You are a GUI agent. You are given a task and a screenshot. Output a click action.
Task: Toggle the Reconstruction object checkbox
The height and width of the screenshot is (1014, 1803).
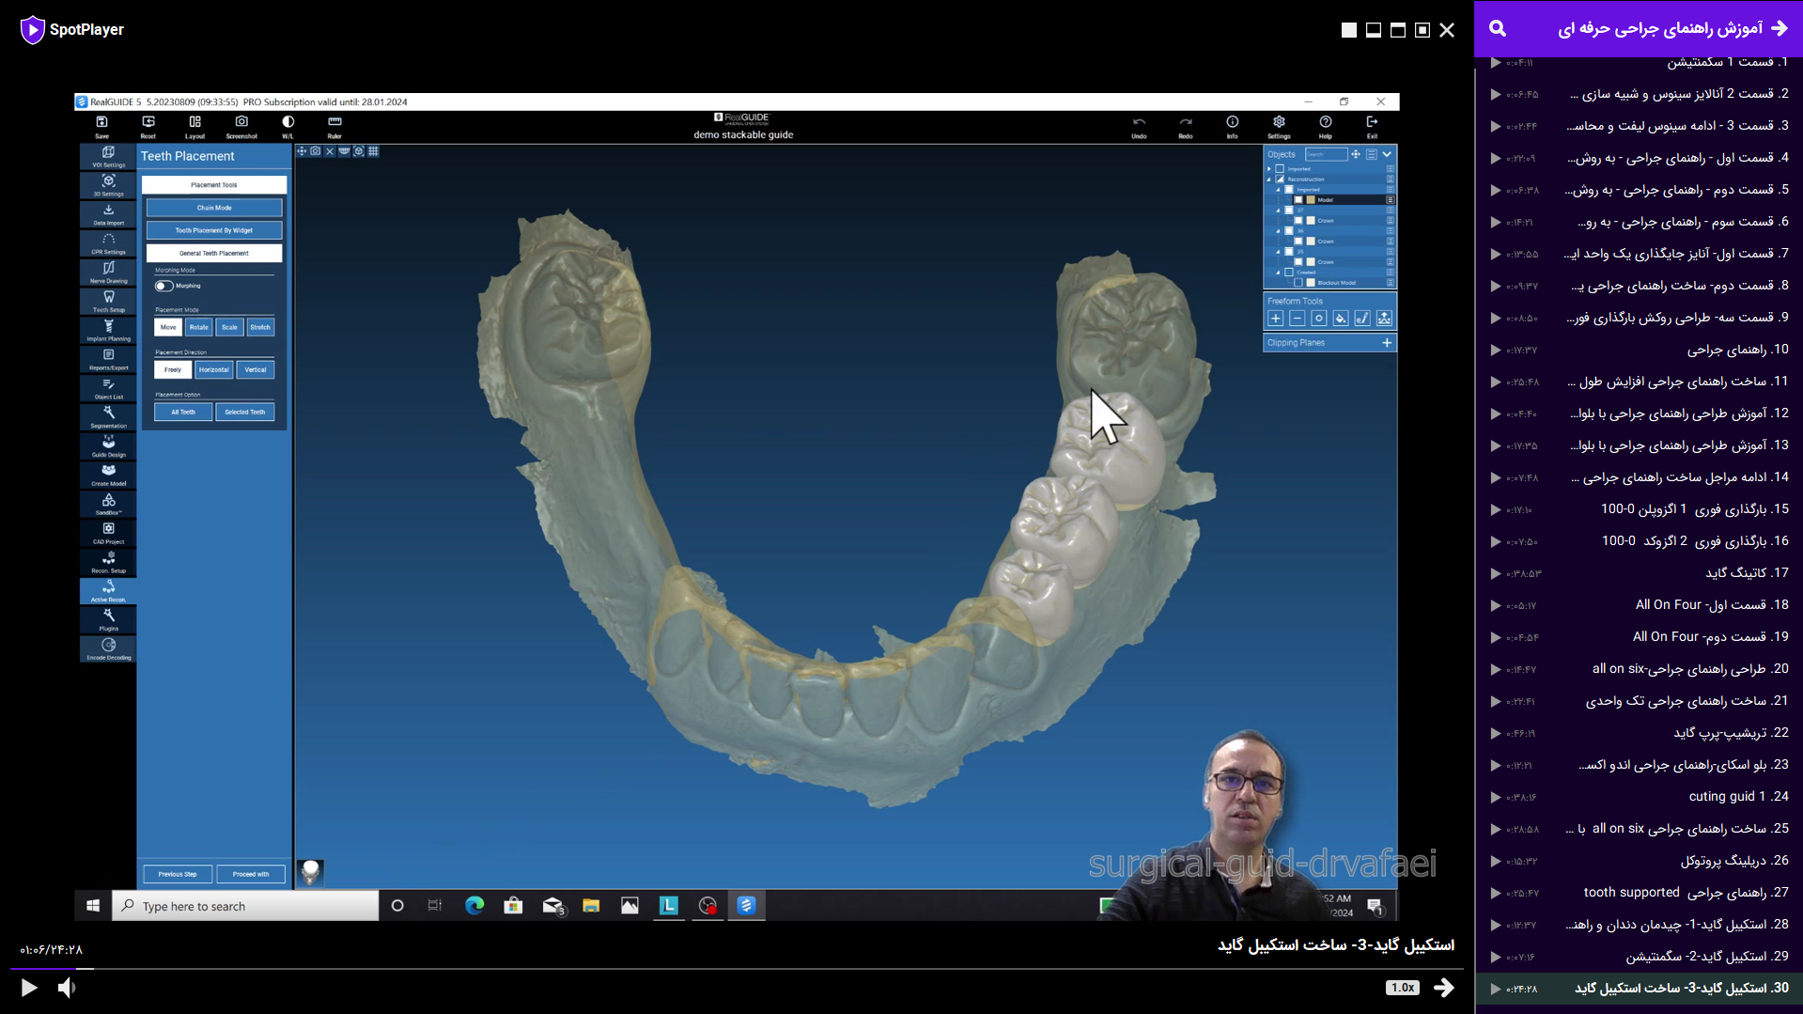1280,179
